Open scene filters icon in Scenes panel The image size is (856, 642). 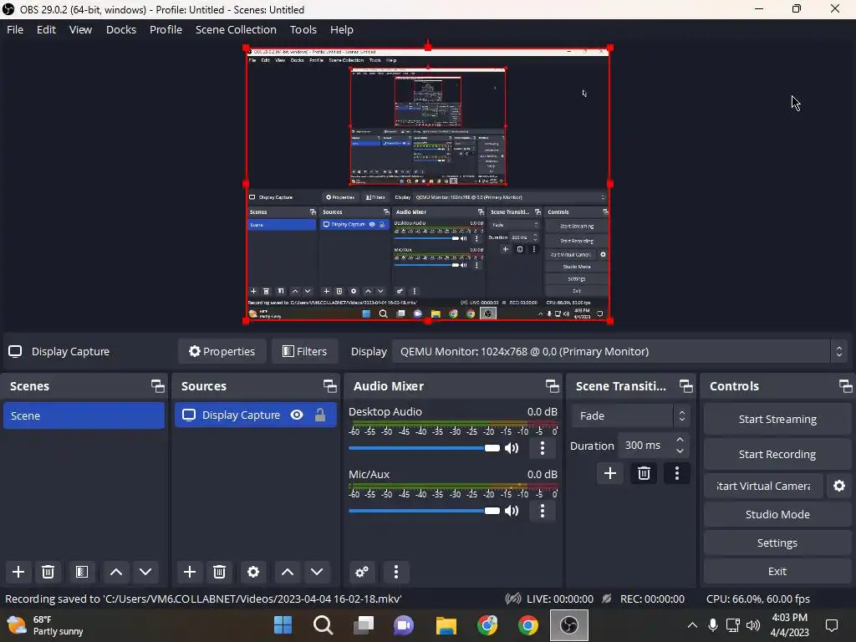click(x=82, y=572)
